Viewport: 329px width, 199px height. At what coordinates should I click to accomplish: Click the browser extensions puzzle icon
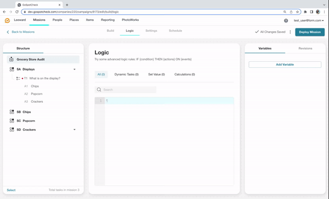tap(305, 12)
